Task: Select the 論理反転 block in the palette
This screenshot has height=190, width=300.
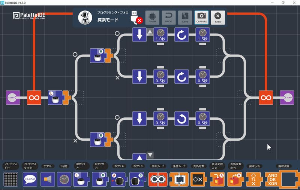Action: click(254, 180)
